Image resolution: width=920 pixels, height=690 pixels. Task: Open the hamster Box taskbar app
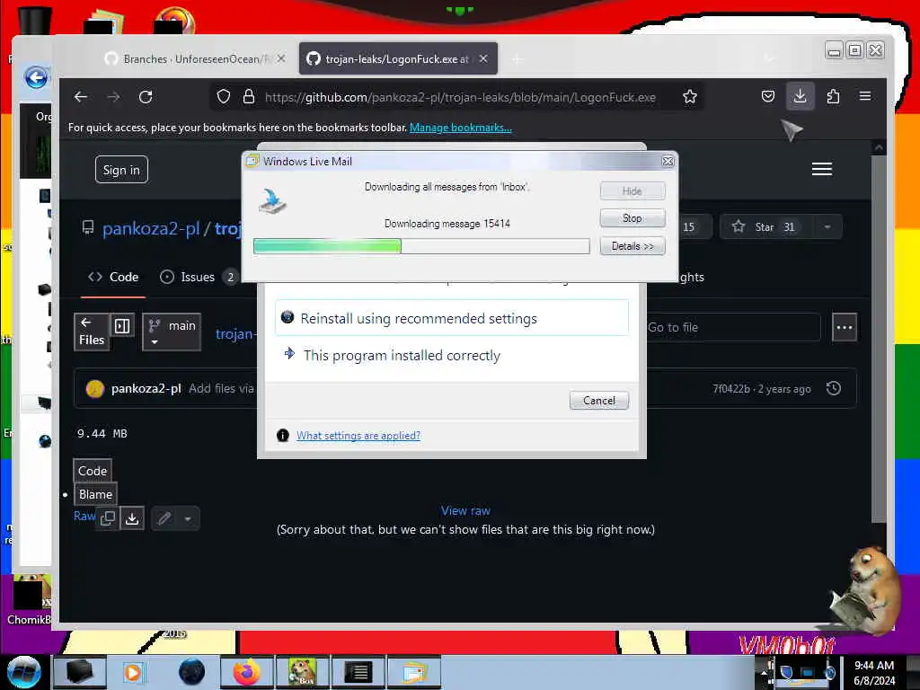pyautogui.click(x=302, y=672)
